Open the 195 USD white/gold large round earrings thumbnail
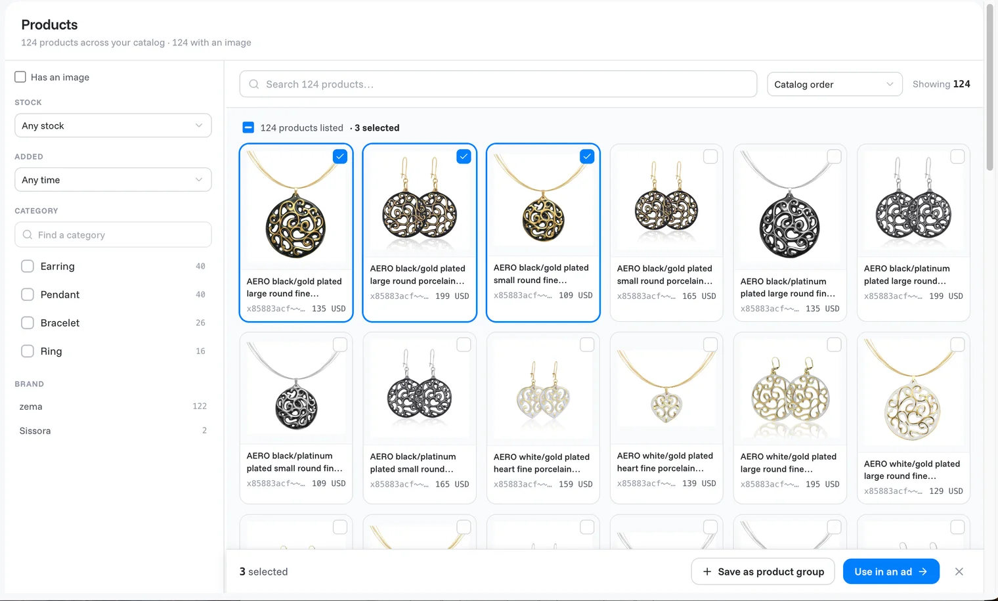This screenshot has height=601, width=998. (790, 390)
